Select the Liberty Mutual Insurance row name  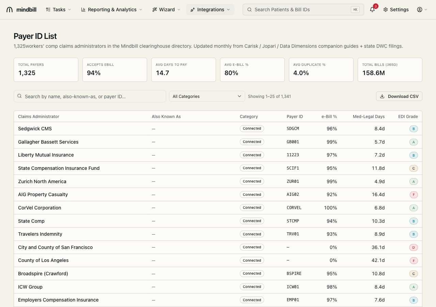(x=46, y=155)
